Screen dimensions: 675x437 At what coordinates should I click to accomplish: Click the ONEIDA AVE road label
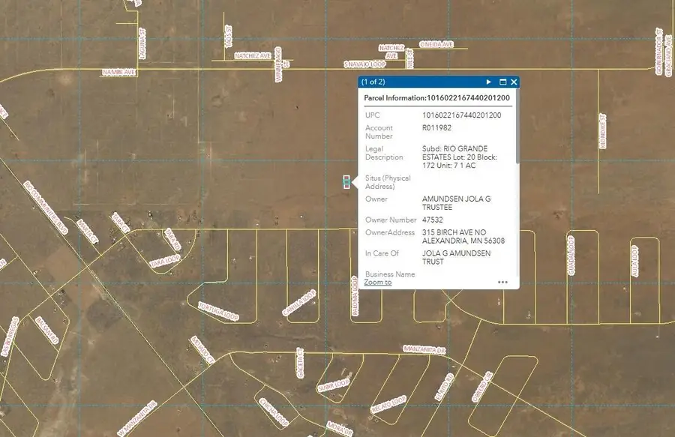click(436, 44)
